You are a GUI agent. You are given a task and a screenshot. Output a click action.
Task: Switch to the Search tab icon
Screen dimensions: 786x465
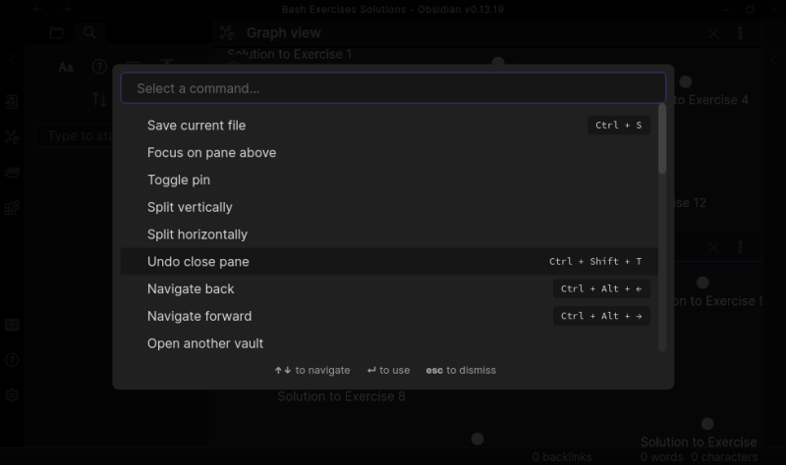click(x=89, y=32)
